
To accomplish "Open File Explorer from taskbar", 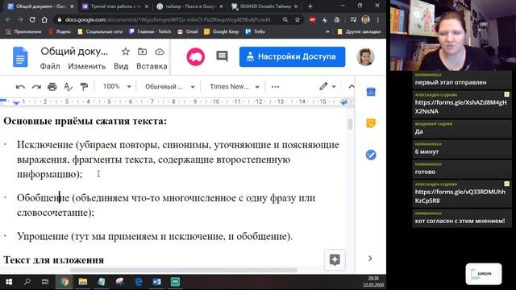I will point(82,282).
